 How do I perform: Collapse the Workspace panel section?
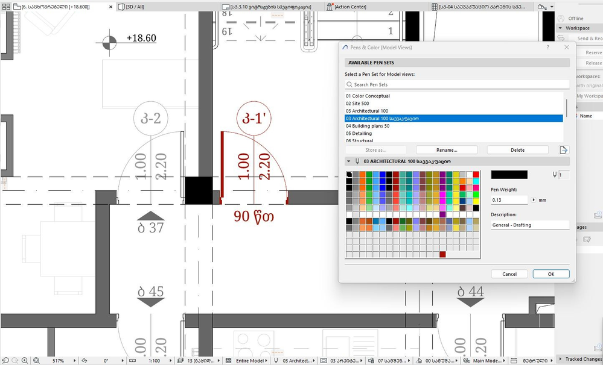(560, 28)
